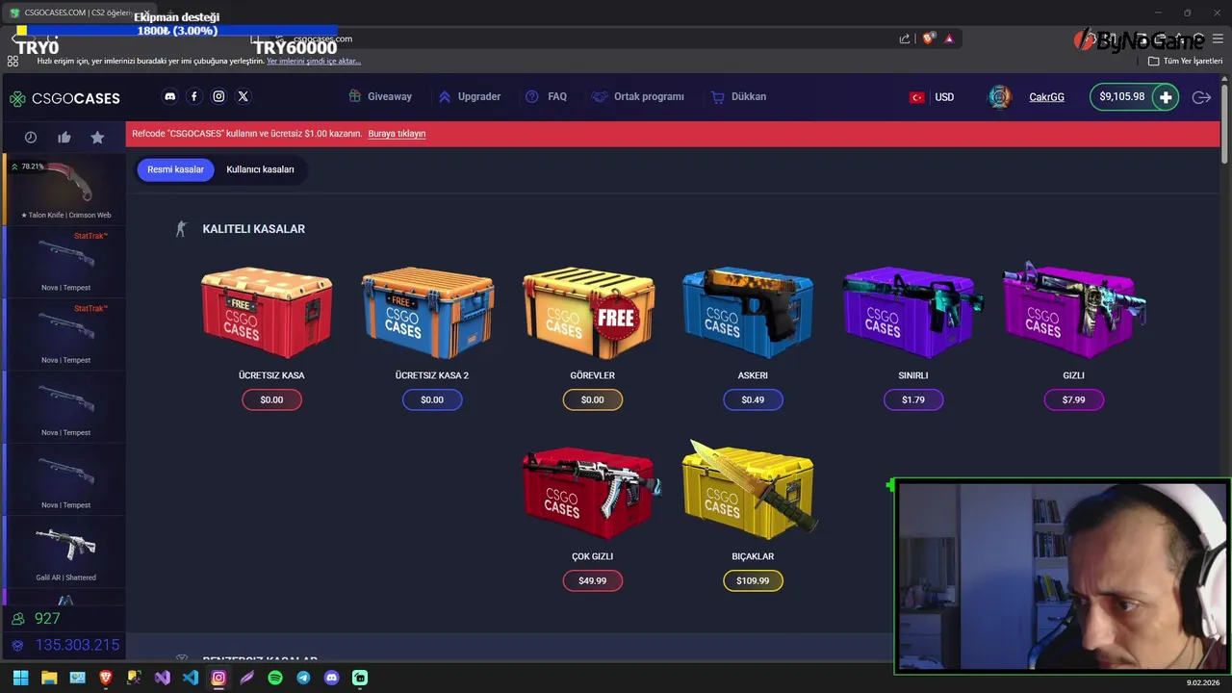Click the Buraya tıklayın link in red banner
The height and width of the screenshot is (693, 1232).
(397, 134)
